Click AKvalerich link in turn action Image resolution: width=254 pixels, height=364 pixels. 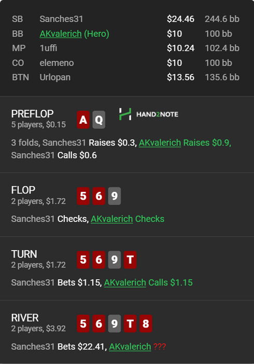(125, 282)
